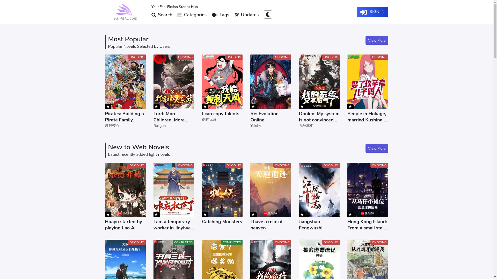Open Pirates: Building a Pirate Family cover
Screen dimensions: 497x279
[x=125, y=82]
